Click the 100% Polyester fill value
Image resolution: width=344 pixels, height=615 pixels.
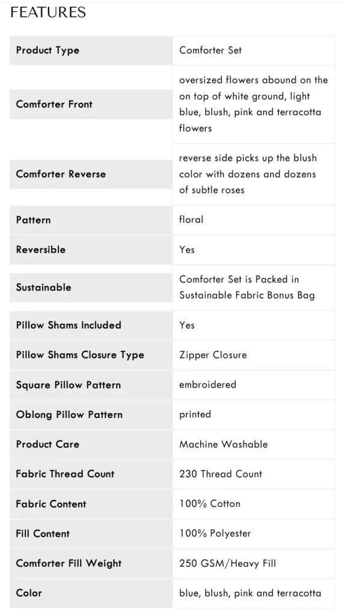[x=215, y=533]
